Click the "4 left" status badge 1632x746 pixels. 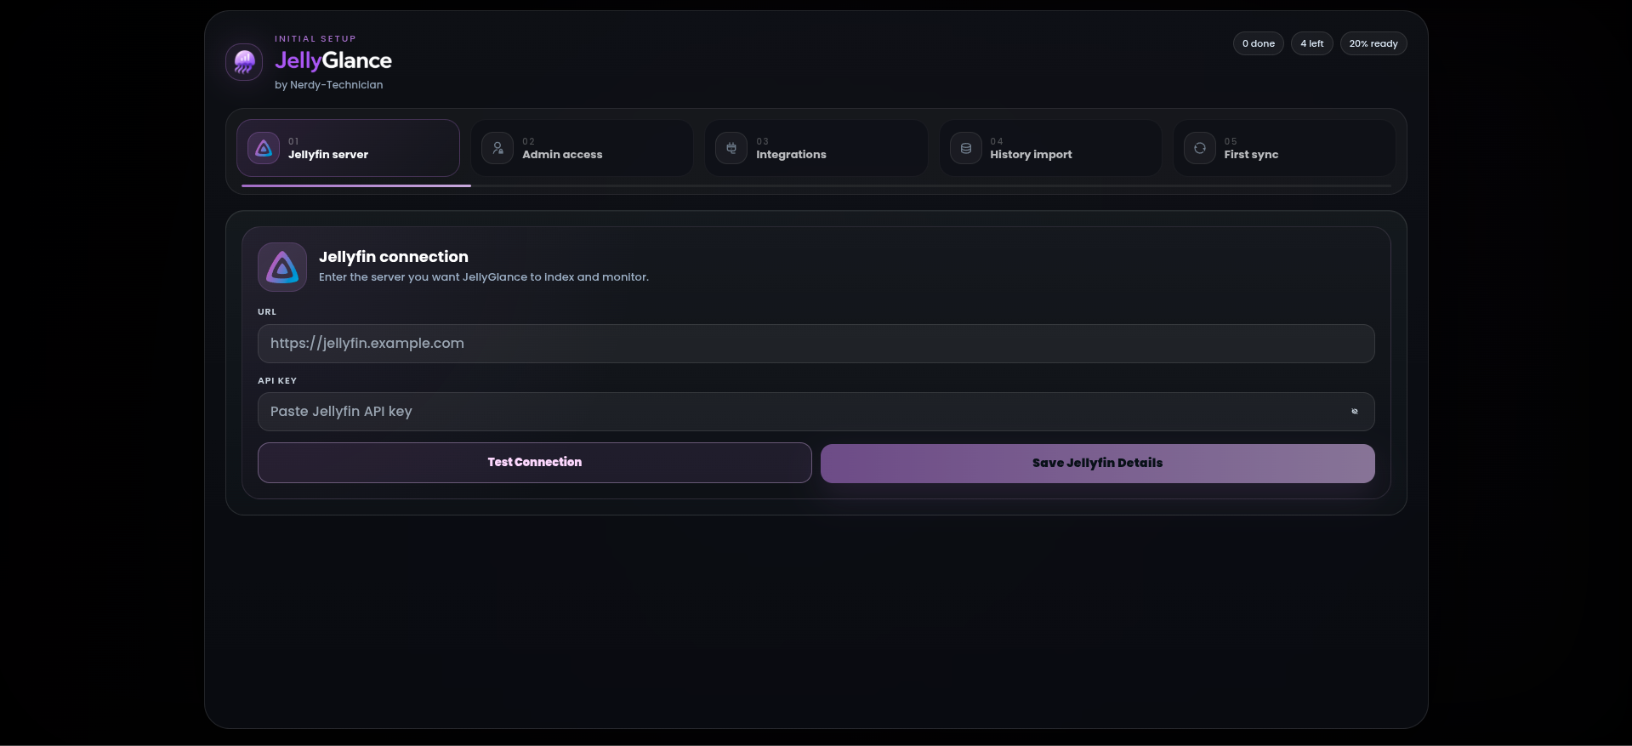(1312, 43)
